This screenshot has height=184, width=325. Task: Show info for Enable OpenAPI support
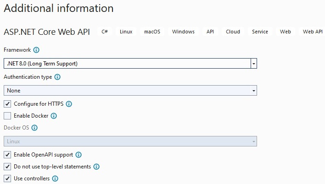[78, 155]
